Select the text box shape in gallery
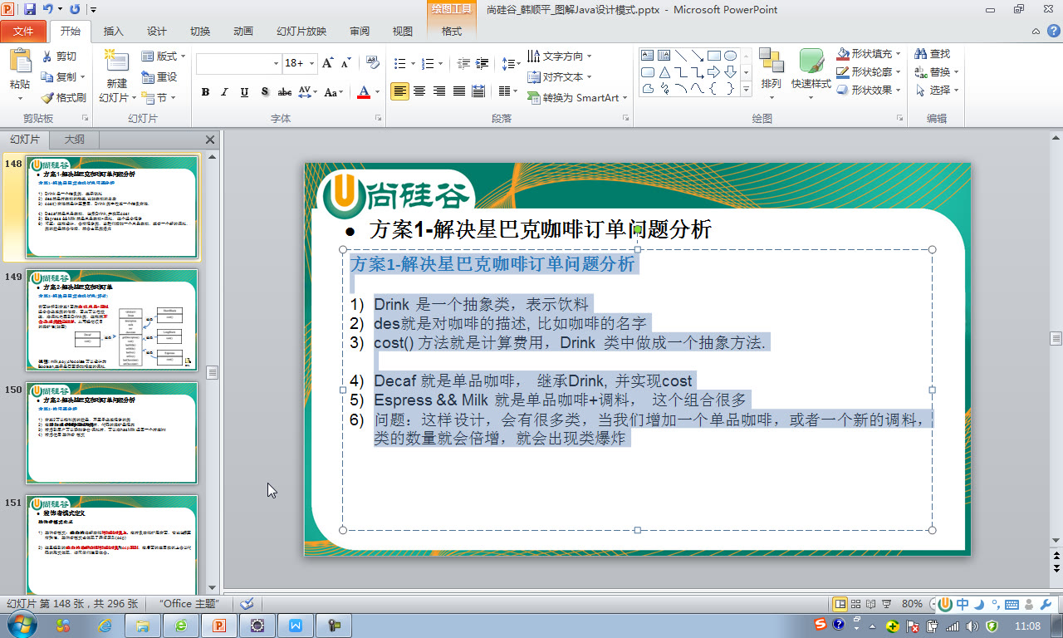Screen dimensions: 1063x638 point(648,56)
